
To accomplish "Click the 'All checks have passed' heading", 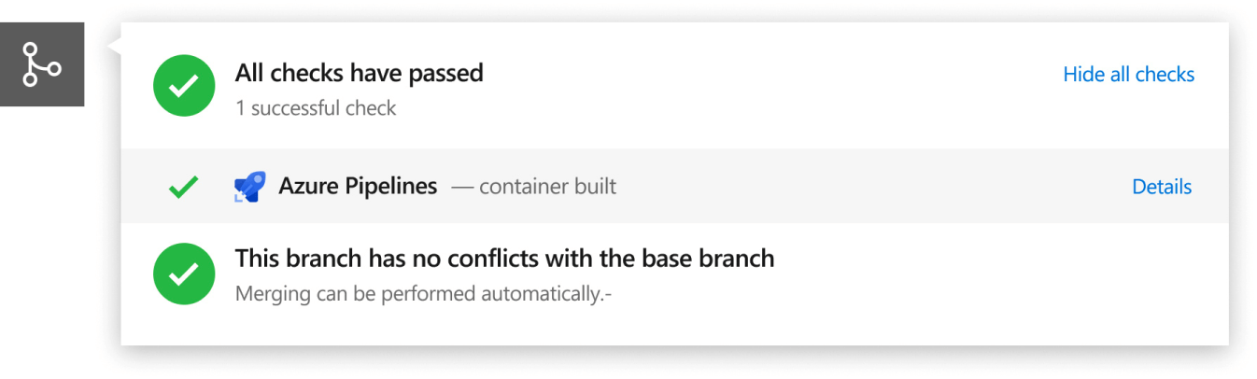I will [359, 73].
